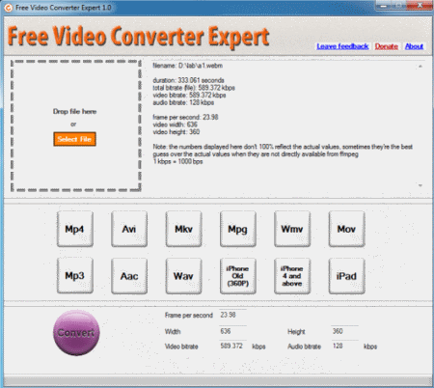Edit the Audio bitrate field
The height and width of the screenshot is (388, 434).
coord(345,346)
